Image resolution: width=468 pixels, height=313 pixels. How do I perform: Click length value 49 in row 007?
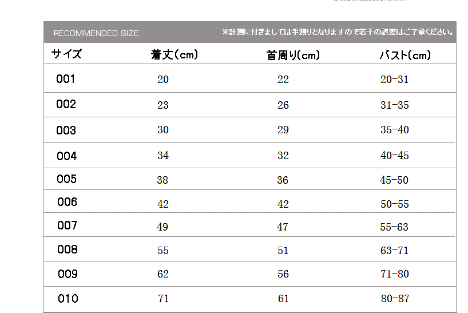click(162, 227)
